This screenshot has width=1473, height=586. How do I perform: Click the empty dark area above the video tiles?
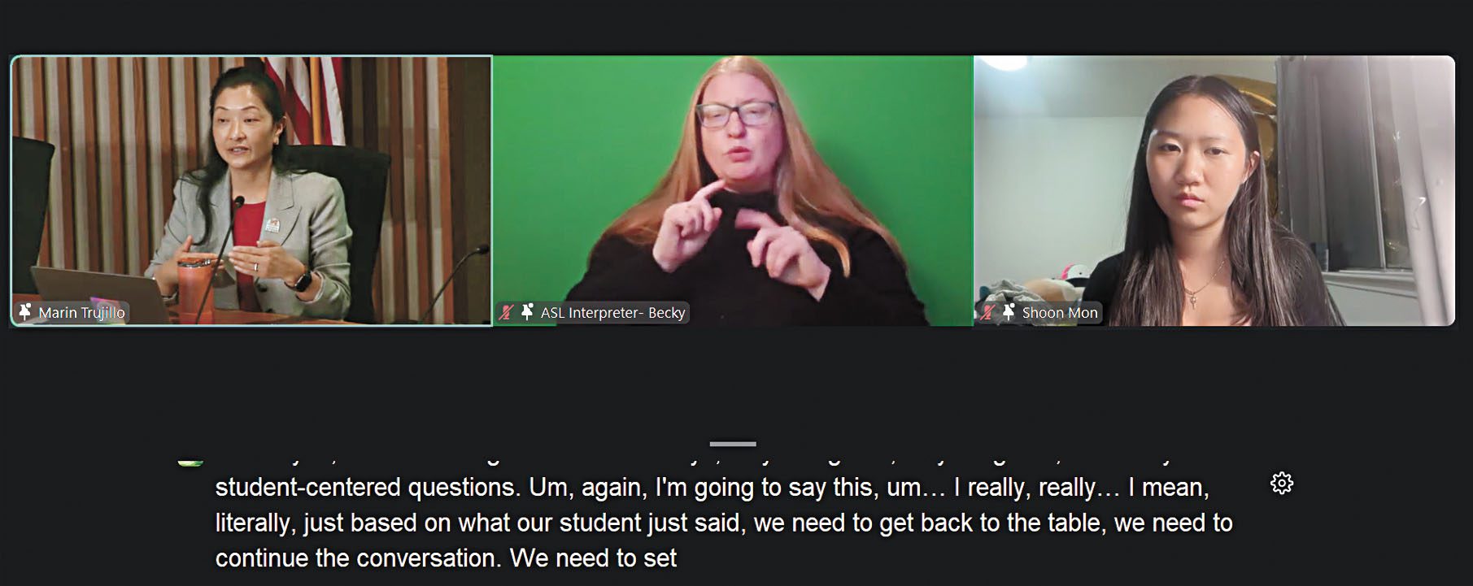pyautogui.click(x=736, y=26)
